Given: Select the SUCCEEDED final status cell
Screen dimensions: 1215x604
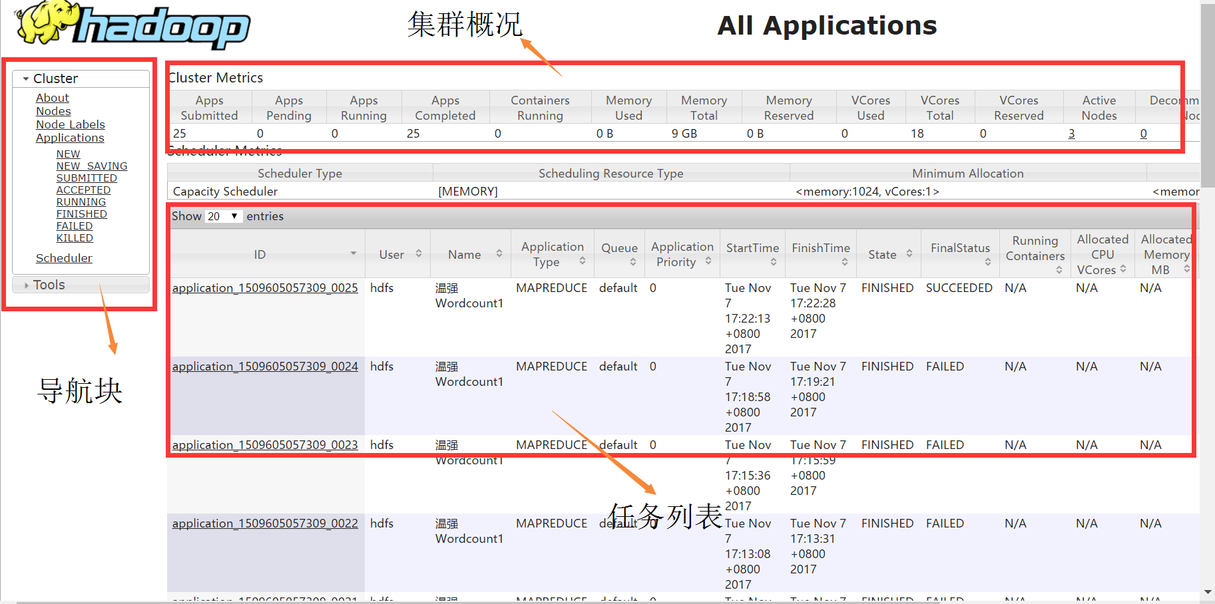Looking at the screenshot, I should [x=959, y=288].
